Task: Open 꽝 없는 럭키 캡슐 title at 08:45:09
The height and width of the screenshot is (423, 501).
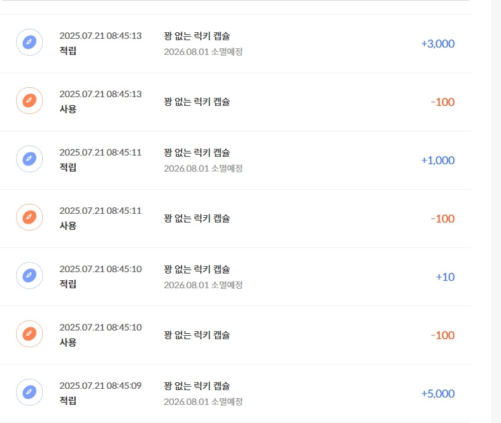Action: click(197, 386)
